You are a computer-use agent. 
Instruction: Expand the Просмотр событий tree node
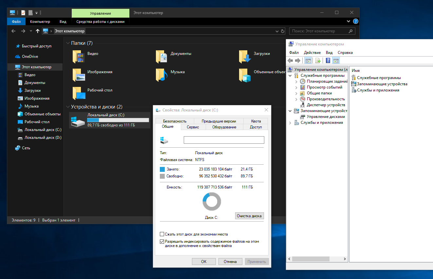coord(296,87)
